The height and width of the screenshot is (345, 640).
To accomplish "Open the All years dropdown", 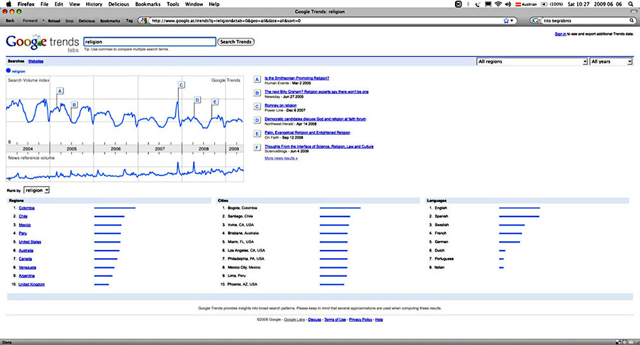I will (x=611, y=61).
